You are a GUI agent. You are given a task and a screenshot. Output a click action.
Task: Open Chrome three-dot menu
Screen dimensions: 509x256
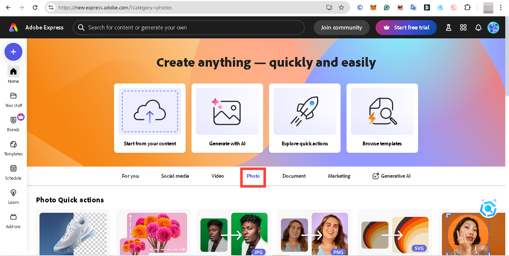[501, 7]
